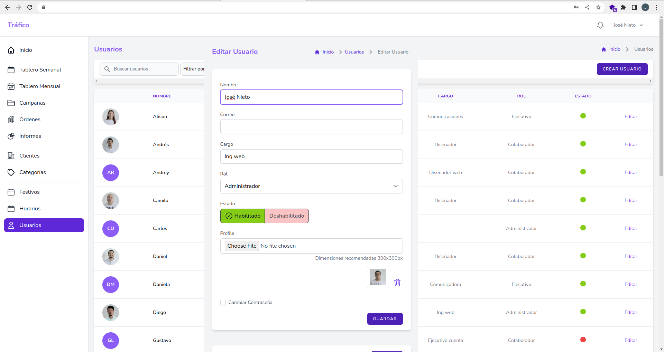Screen dimensions: 664x352
Task: Click the Clientes building icon
Action: [x=11, y=156]
